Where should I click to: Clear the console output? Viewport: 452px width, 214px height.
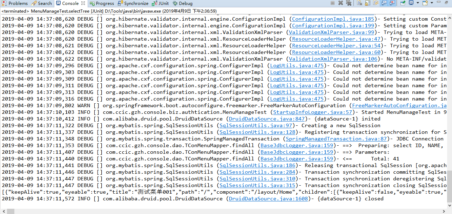pos(359,3)
